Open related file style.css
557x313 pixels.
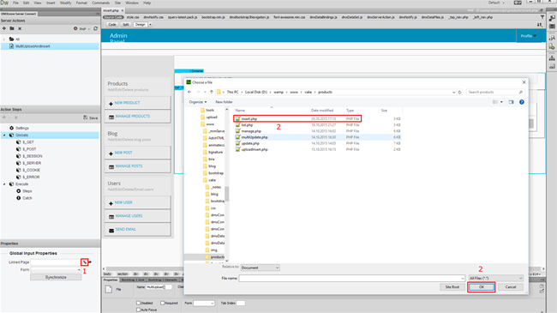tap(133, 17)
